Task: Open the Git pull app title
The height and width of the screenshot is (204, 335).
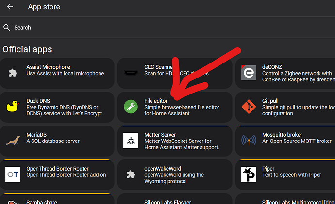Action: coord(270,101)
